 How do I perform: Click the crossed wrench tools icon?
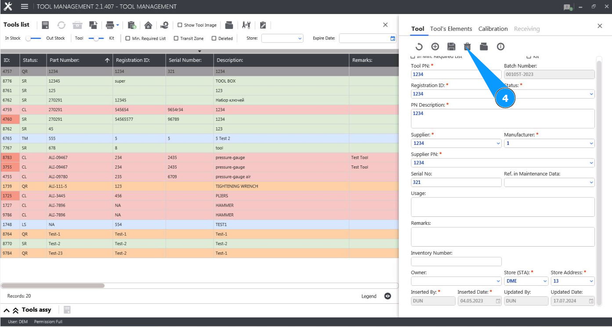[246, 25]
